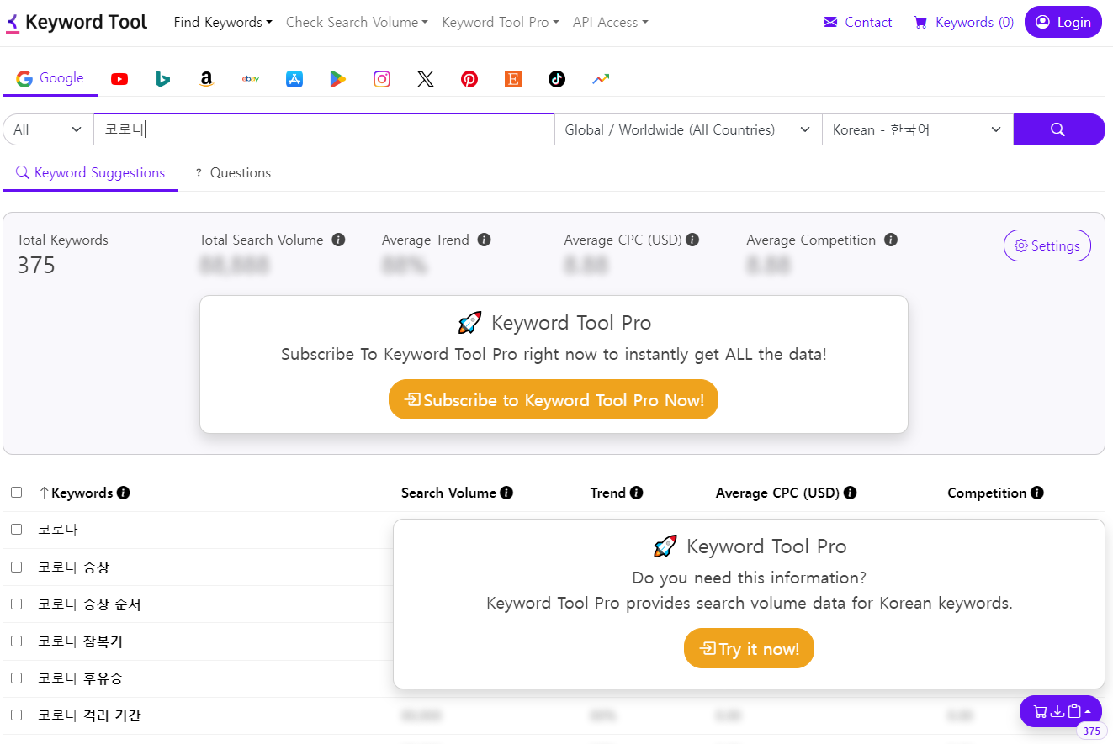Image resolution: width=1113 pixels, height=744 pixels.
Task: Open the Settings button
Action: (x=1047, y=245)
